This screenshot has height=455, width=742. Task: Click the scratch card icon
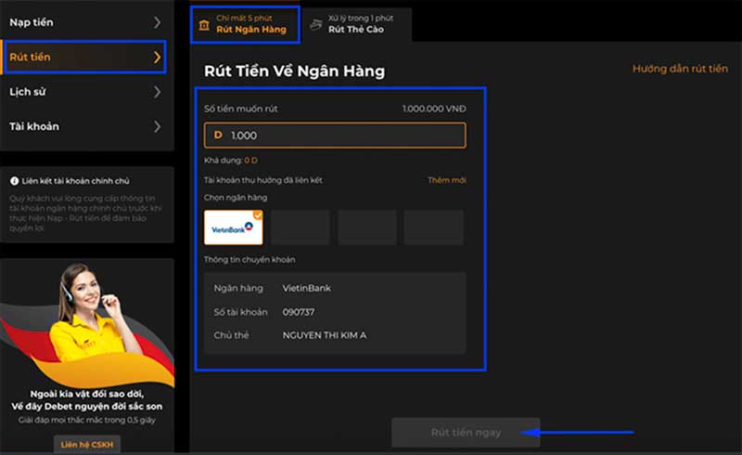point(316,24)
